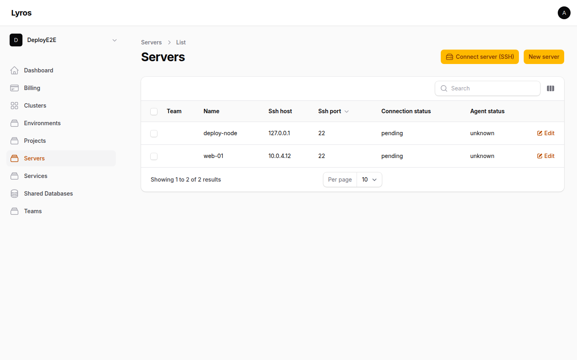Open the Projects page
This screenshot has width=577, height=360.
(61, 141)
